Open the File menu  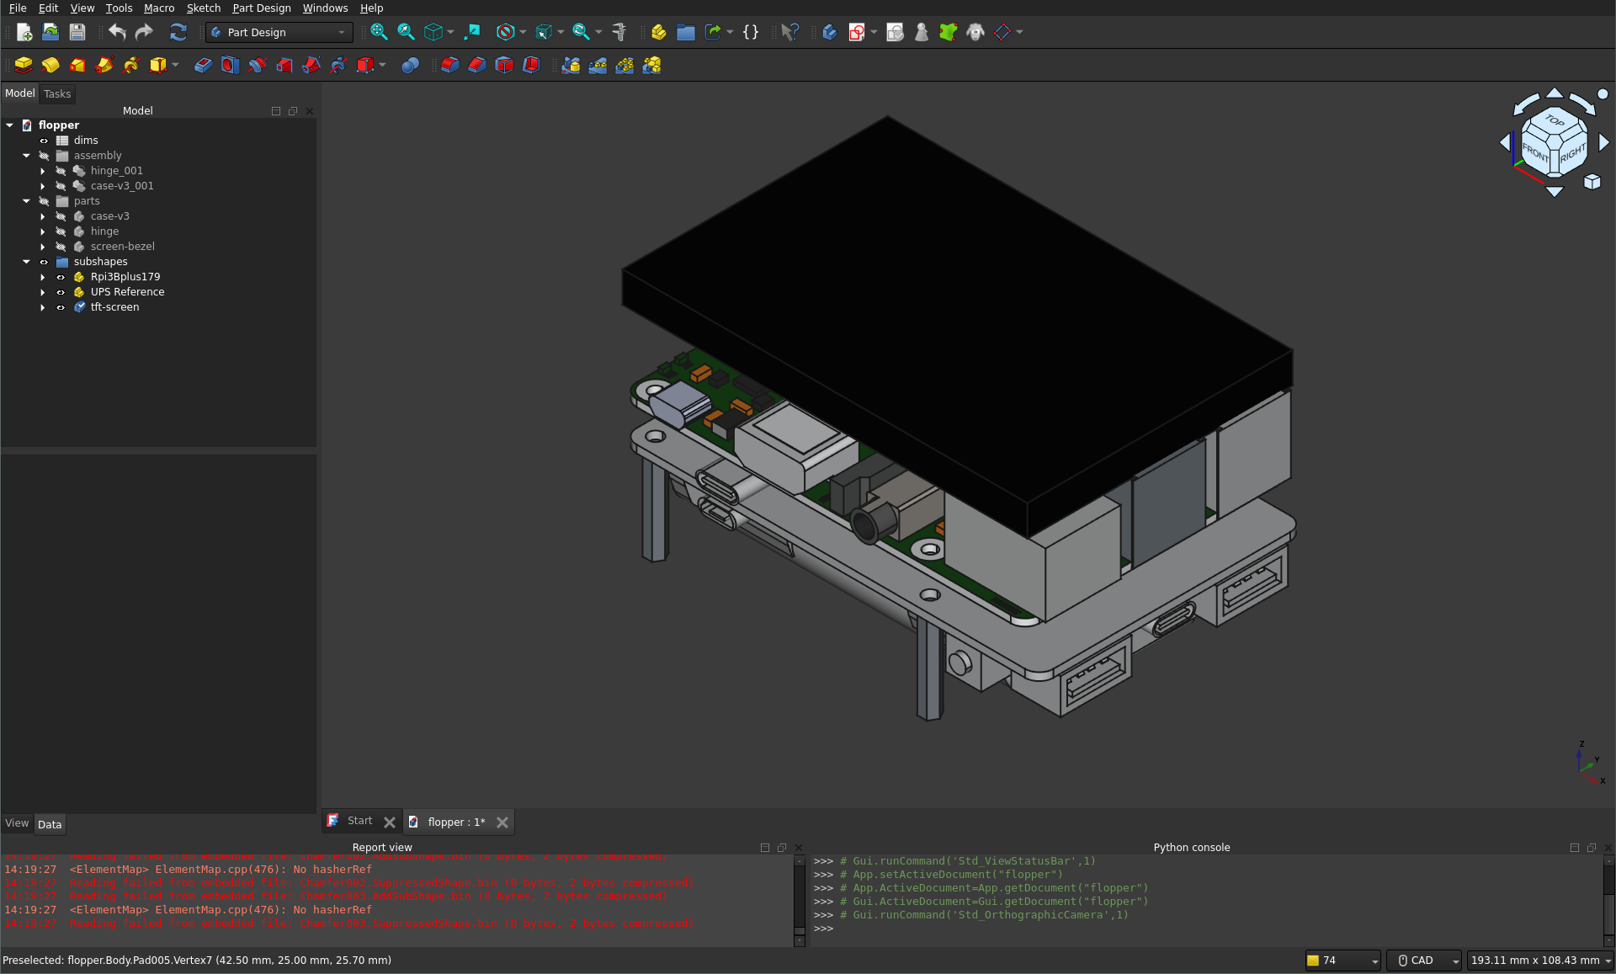pyautogui.click(x=18, y=8)
